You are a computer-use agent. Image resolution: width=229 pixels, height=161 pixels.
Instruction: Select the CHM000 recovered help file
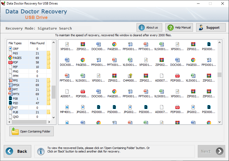[130, 78]
